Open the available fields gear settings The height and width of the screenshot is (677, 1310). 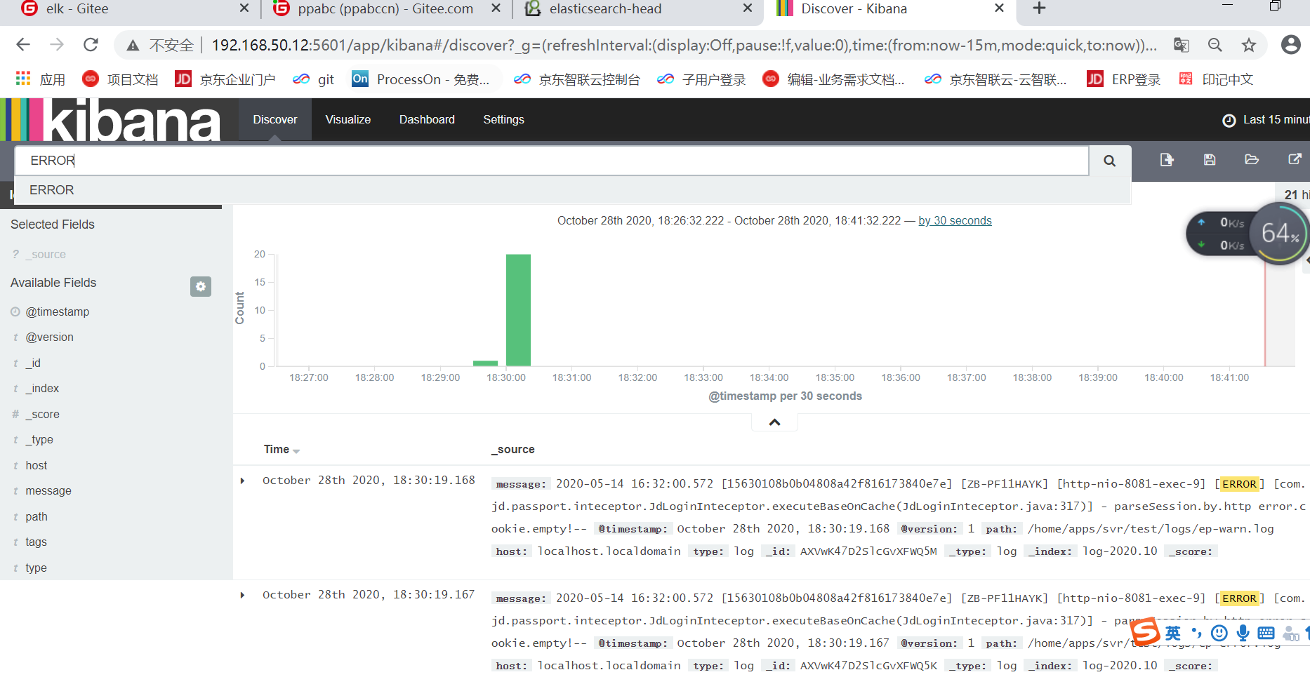[x=201, y=286]
